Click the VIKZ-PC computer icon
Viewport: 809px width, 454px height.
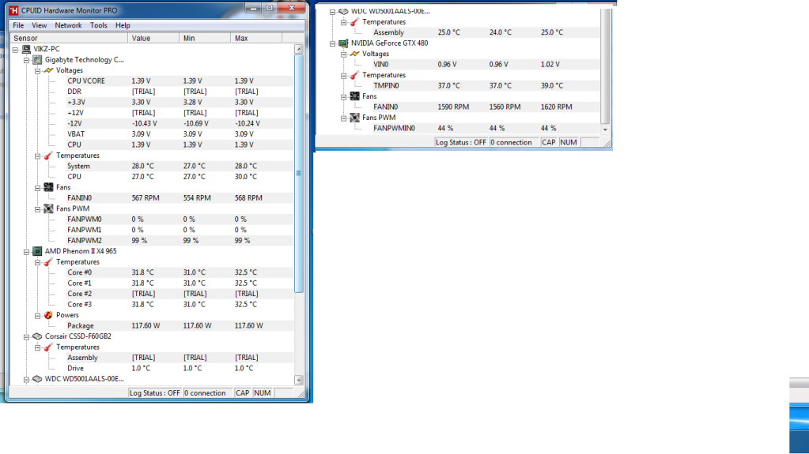coord(26,49)
